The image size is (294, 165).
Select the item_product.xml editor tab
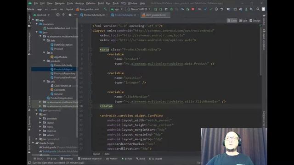(155, 15)
